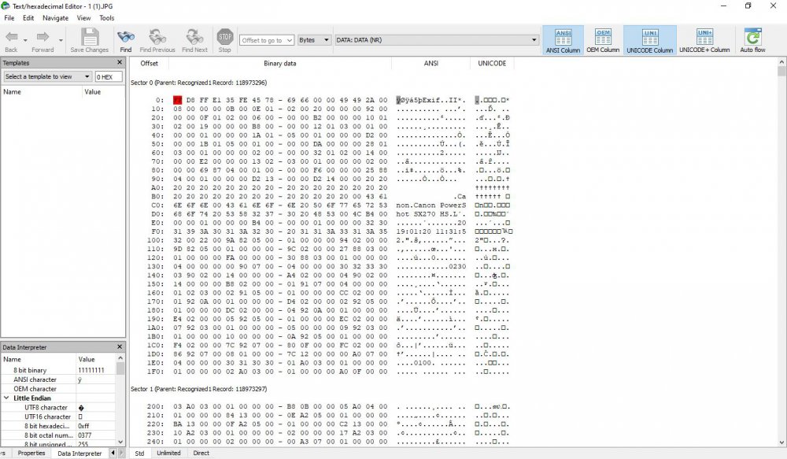Toggle the UNICODE+ Column view
This screenshot has width=787, height=459.
point(704,40)
